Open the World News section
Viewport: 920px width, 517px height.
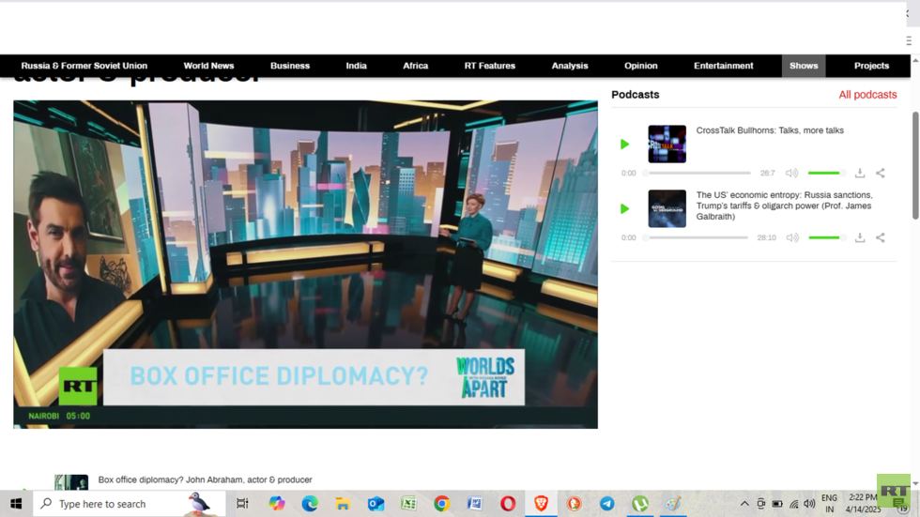(208, 66)
